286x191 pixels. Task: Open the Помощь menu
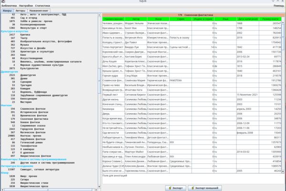click(279, 6)
